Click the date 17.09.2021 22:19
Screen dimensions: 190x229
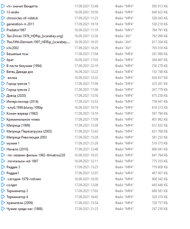pos(86,66)
